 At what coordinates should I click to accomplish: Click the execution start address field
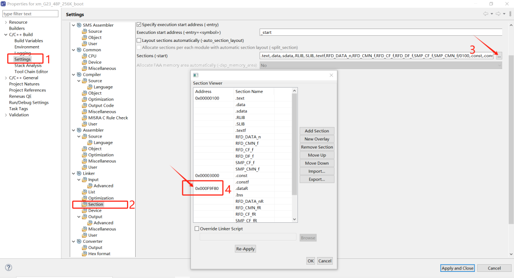pos(381,32)
